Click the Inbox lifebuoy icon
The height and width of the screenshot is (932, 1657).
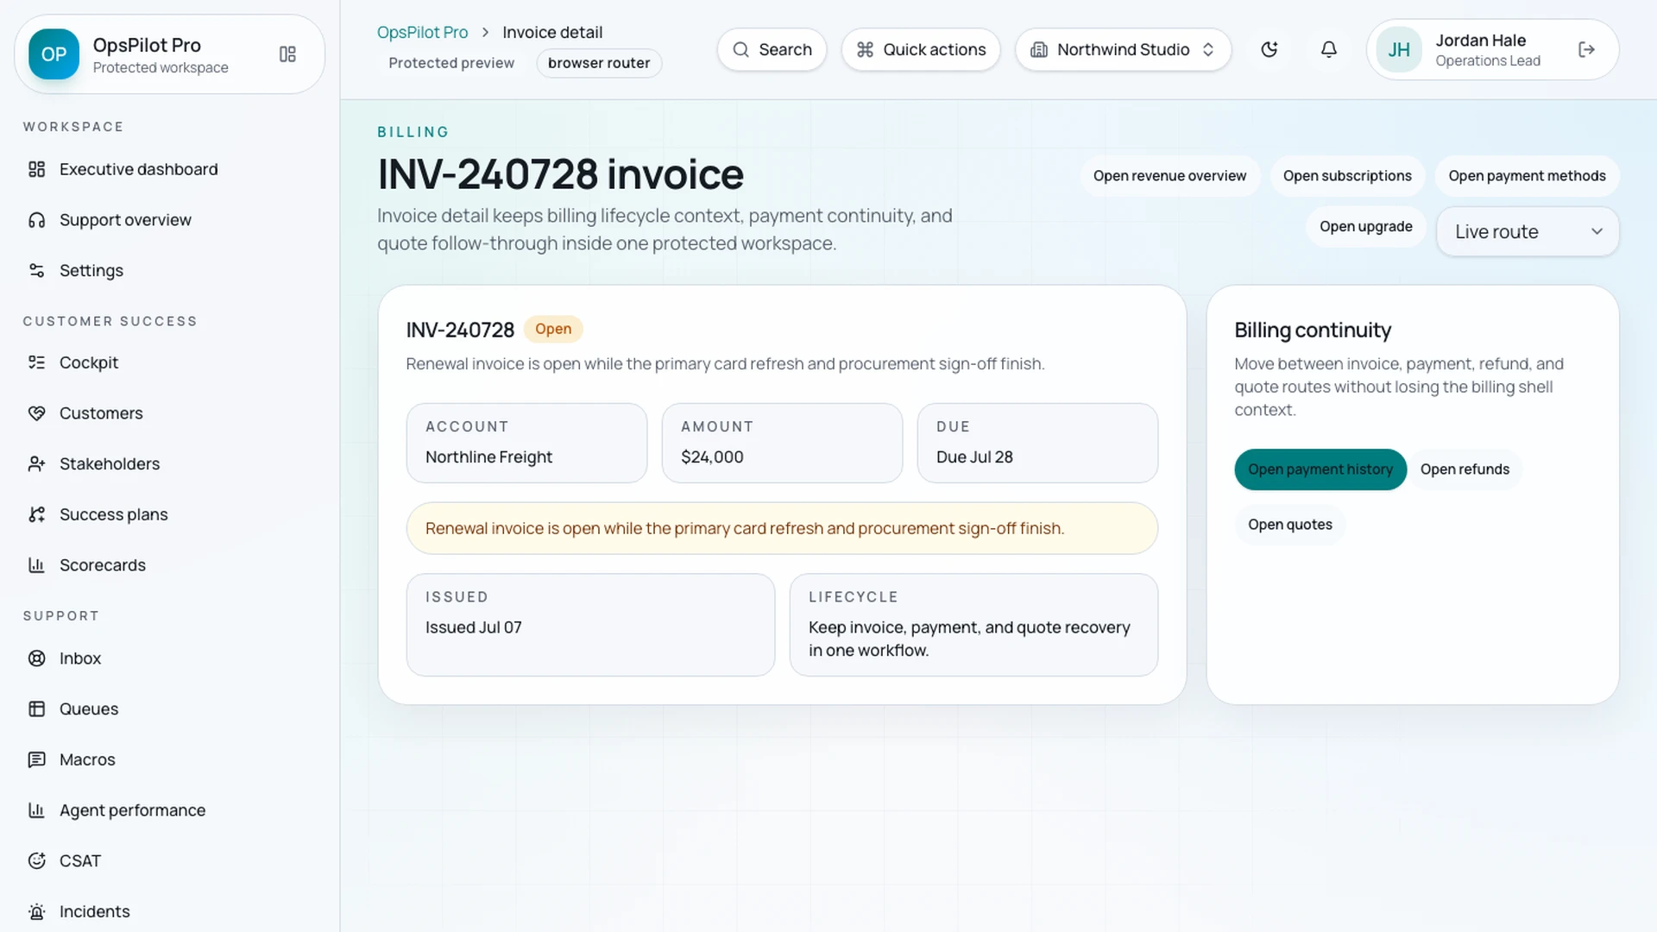36,658
